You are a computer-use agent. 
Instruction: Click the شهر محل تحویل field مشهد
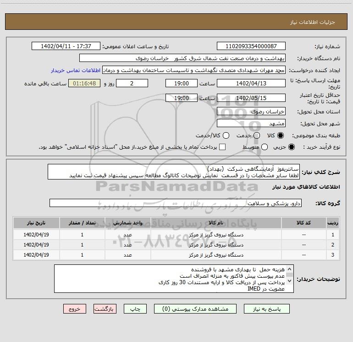click(251, 123)
